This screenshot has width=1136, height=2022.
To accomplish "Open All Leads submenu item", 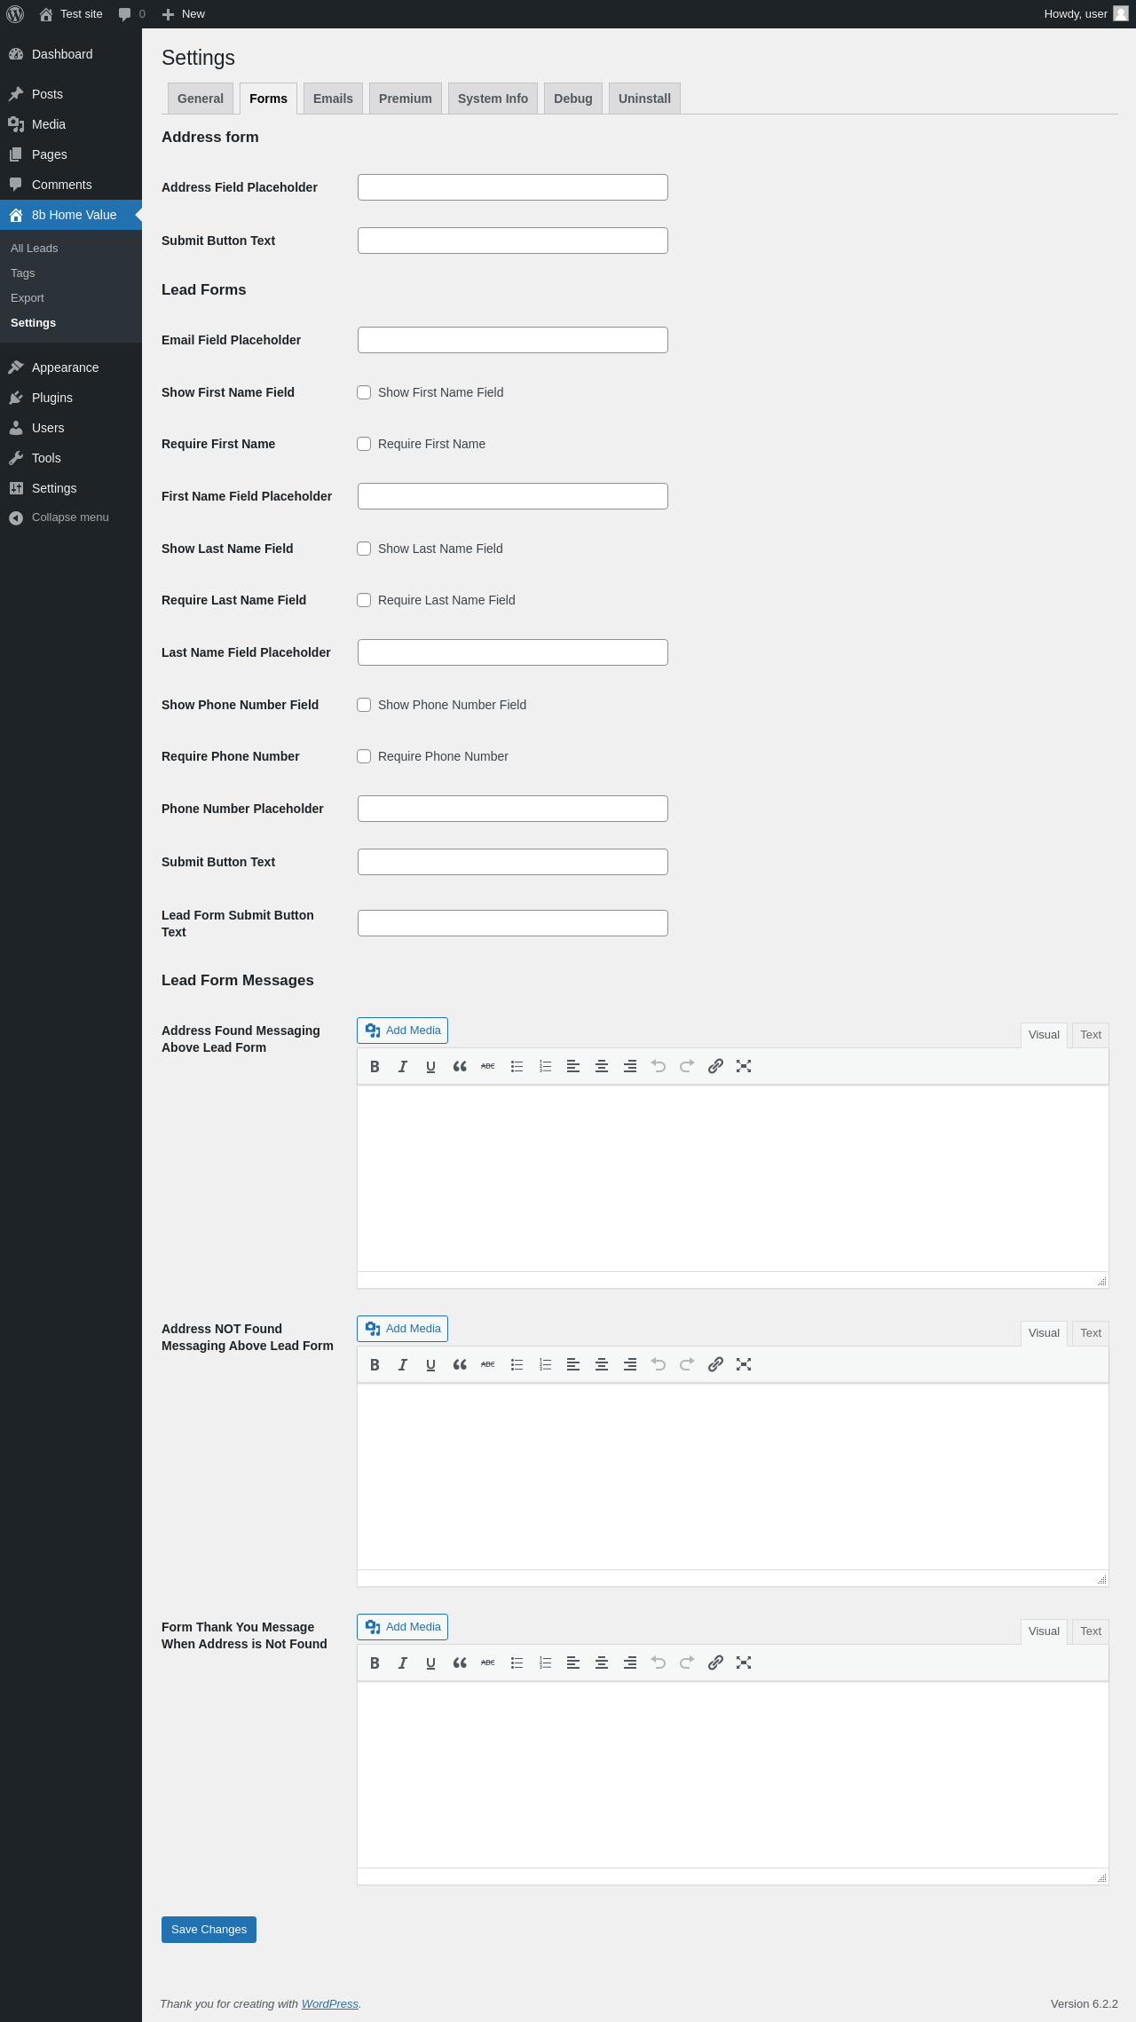I will point(34,249).
